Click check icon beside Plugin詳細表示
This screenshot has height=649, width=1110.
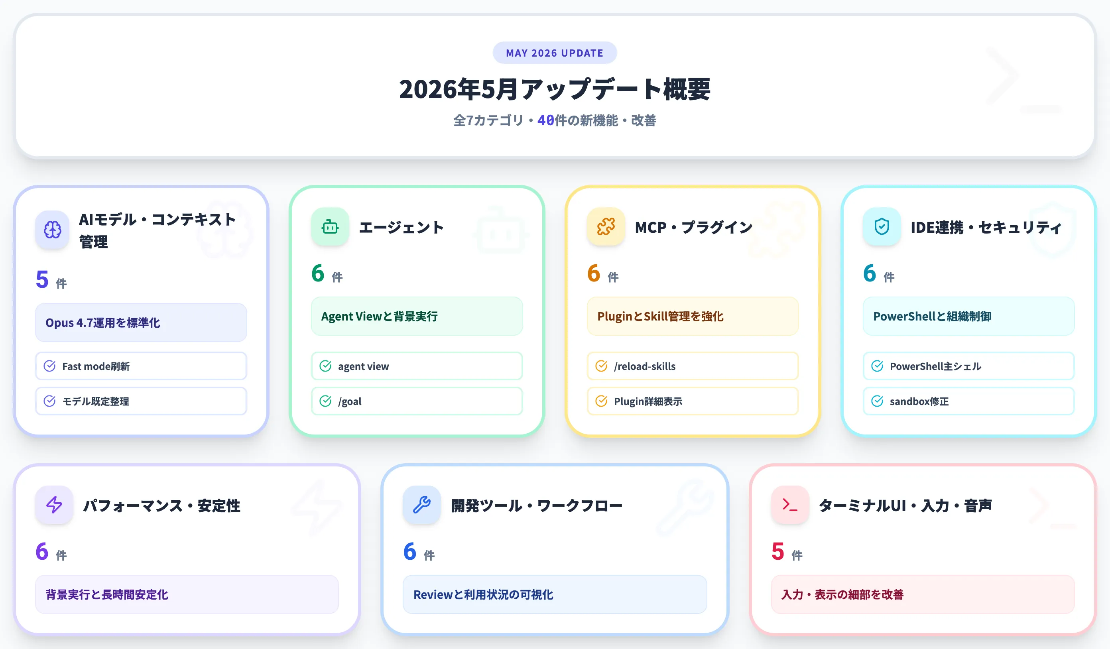[x=601, y=401]
